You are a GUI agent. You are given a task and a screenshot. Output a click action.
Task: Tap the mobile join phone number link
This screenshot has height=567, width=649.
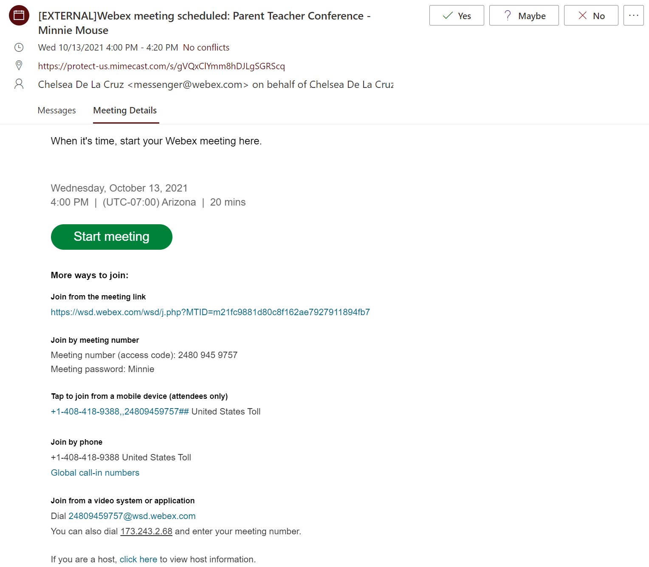(x=120, y=412)
